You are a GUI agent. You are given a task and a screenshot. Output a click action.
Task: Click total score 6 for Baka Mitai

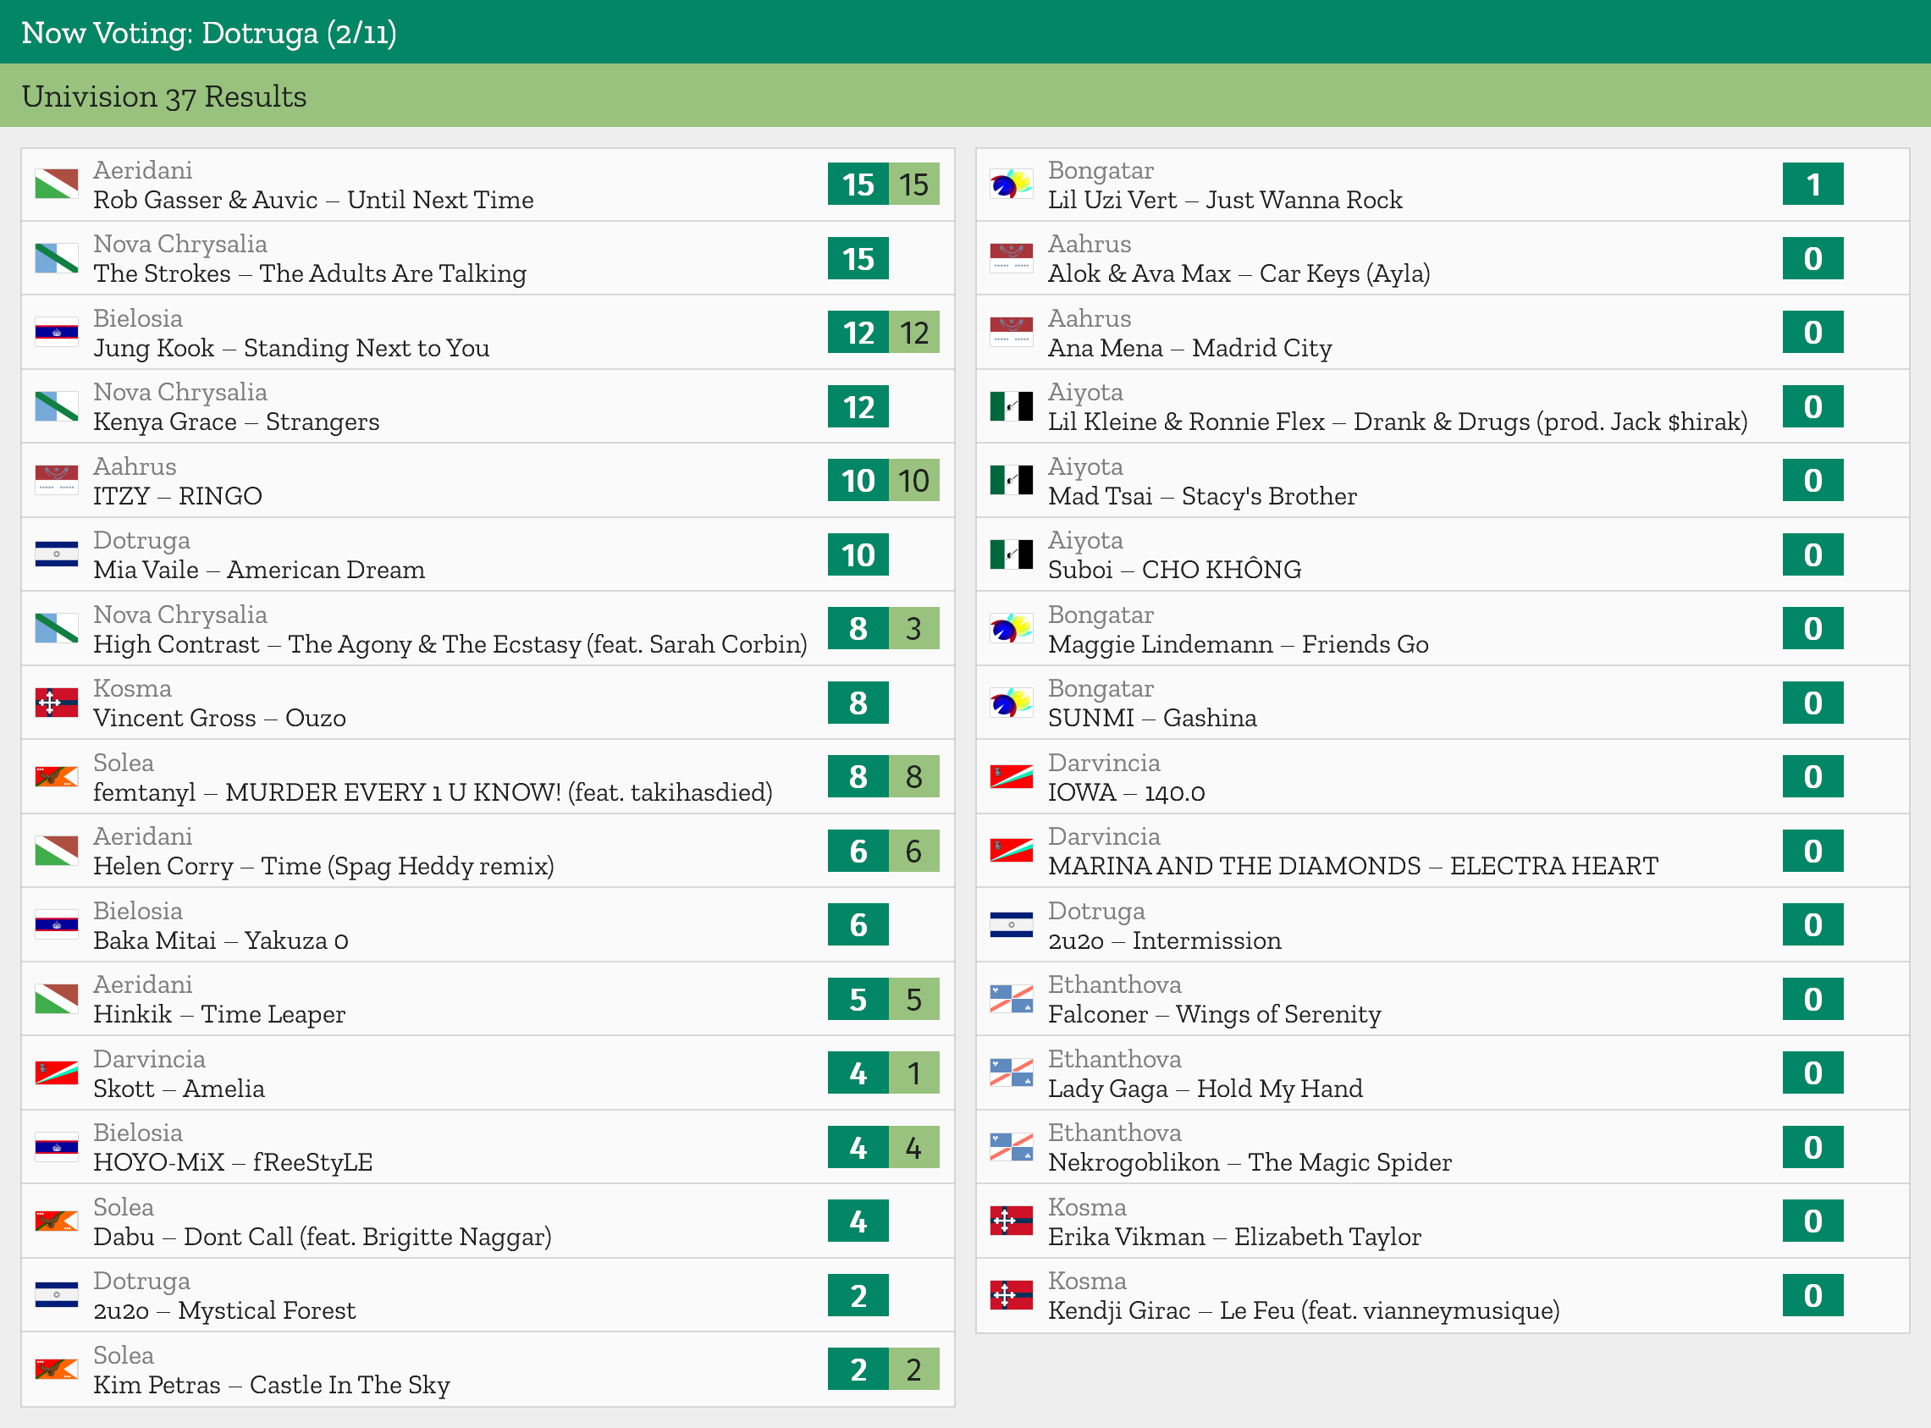858,925
